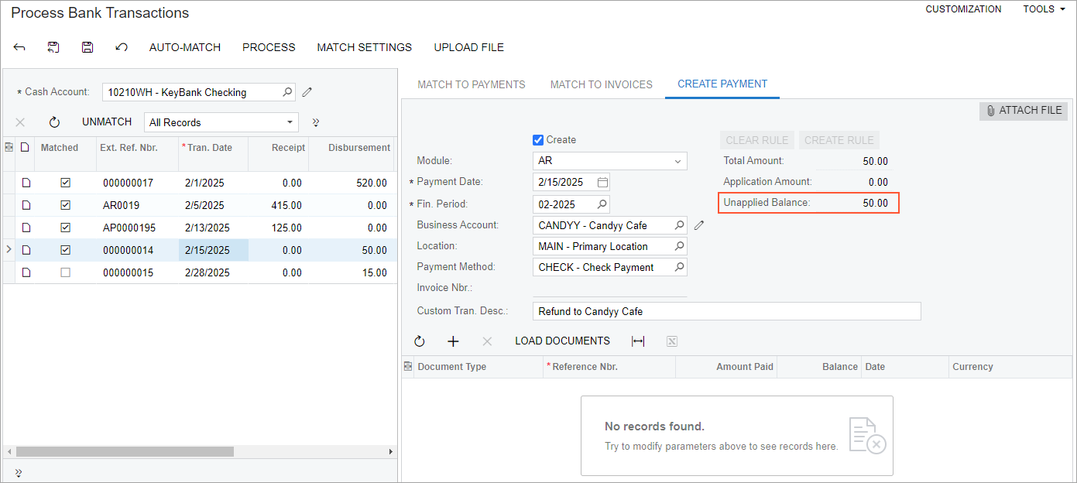The image size is (1077, 483).
Task: Uncheck Matched box for AR0019 row
Action: click(65, 205)
